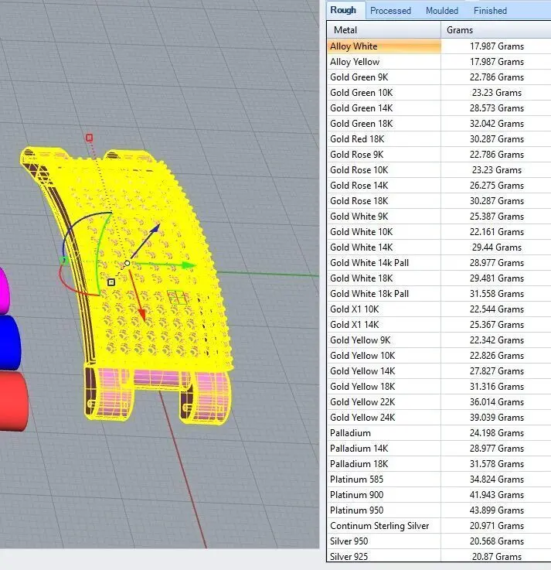This screenshot has width=551, height=570.
Task: Select the Gold Rose 10K row
Action: (439, 170)
